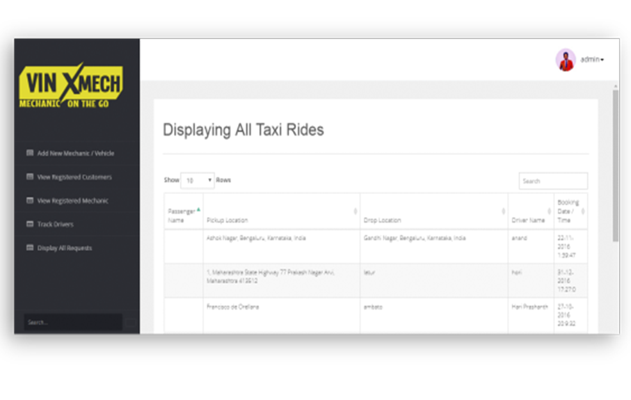Screen dimensions: 631x400
Task: Select Display All Requests link
Action: click(x=64, y=248)
